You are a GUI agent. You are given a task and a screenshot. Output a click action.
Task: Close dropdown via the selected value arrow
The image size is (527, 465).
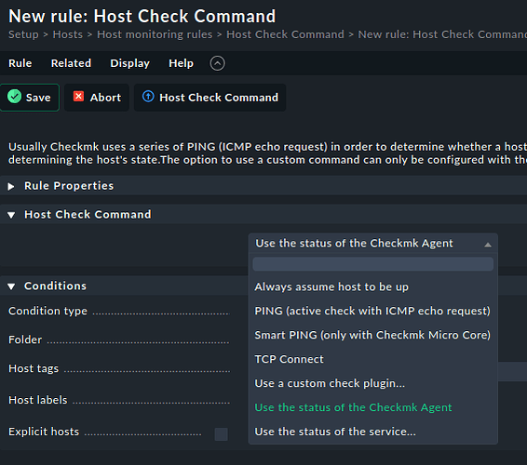pyautogui.click(x=488, y=245)
